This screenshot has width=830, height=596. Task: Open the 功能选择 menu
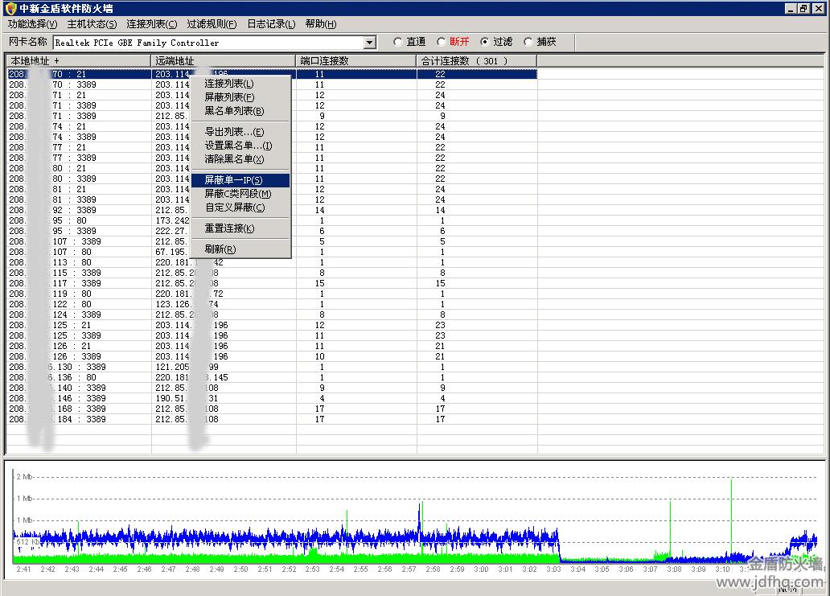pyautogui.click(x=32, y=24)
